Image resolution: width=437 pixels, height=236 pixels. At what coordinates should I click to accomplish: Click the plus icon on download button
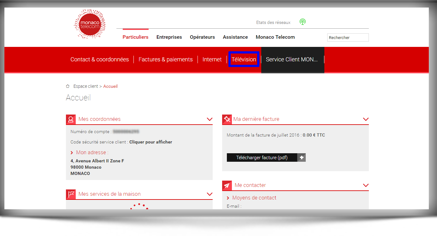point(302,158)
